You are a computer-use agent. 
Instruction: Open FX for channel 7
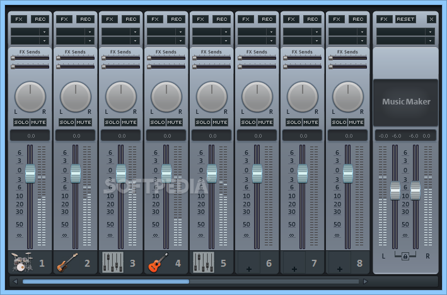[x=291, y=19]
